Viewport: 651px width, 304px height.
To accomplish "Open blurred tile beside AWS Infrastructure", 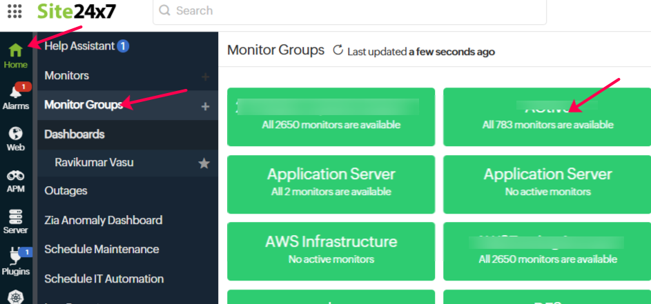I will [x=547, y=252].
